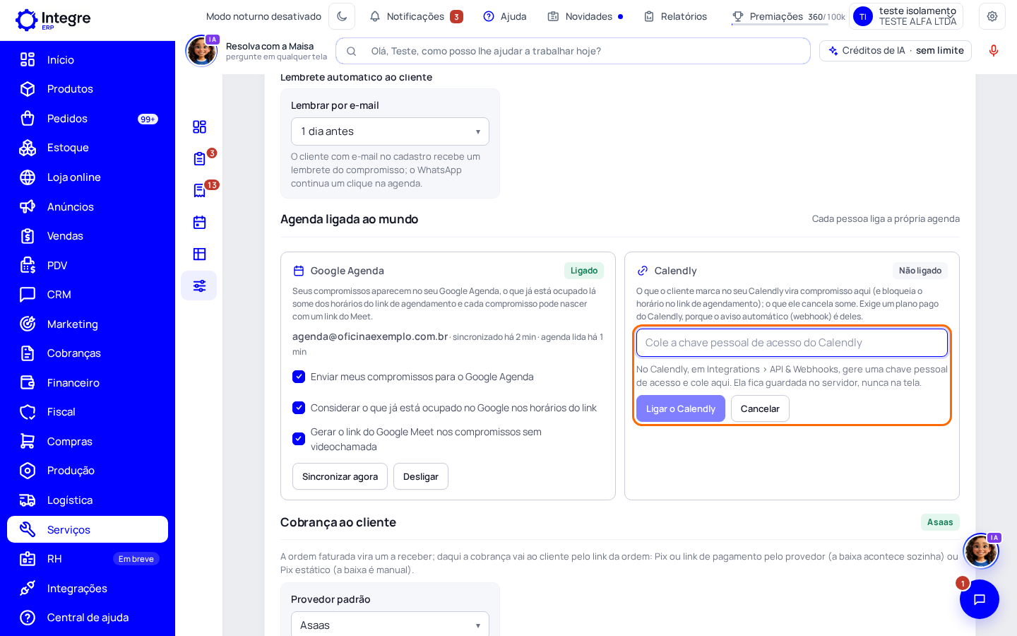Screen dimensions: 1017x636
Task: Click Sincronizar agora button
Action: click(340, 476)
